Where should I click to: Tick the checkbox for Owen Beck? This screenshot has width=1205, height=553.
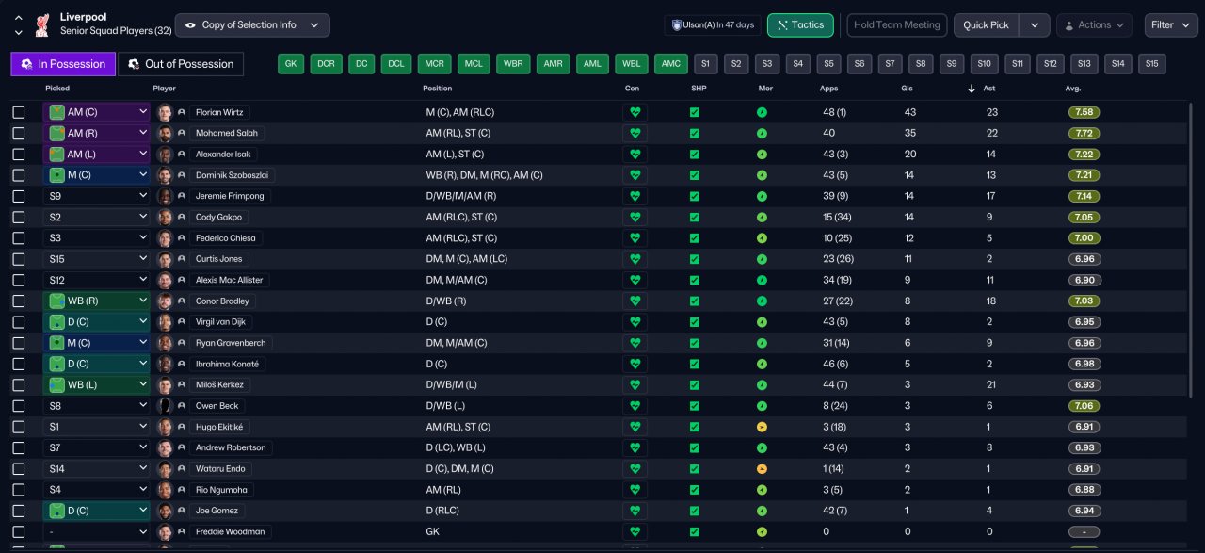19,406
